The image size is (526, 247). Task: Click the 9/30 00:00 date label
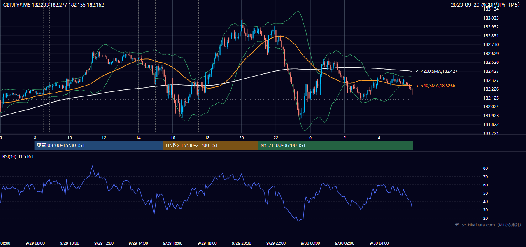coord(310,243)
